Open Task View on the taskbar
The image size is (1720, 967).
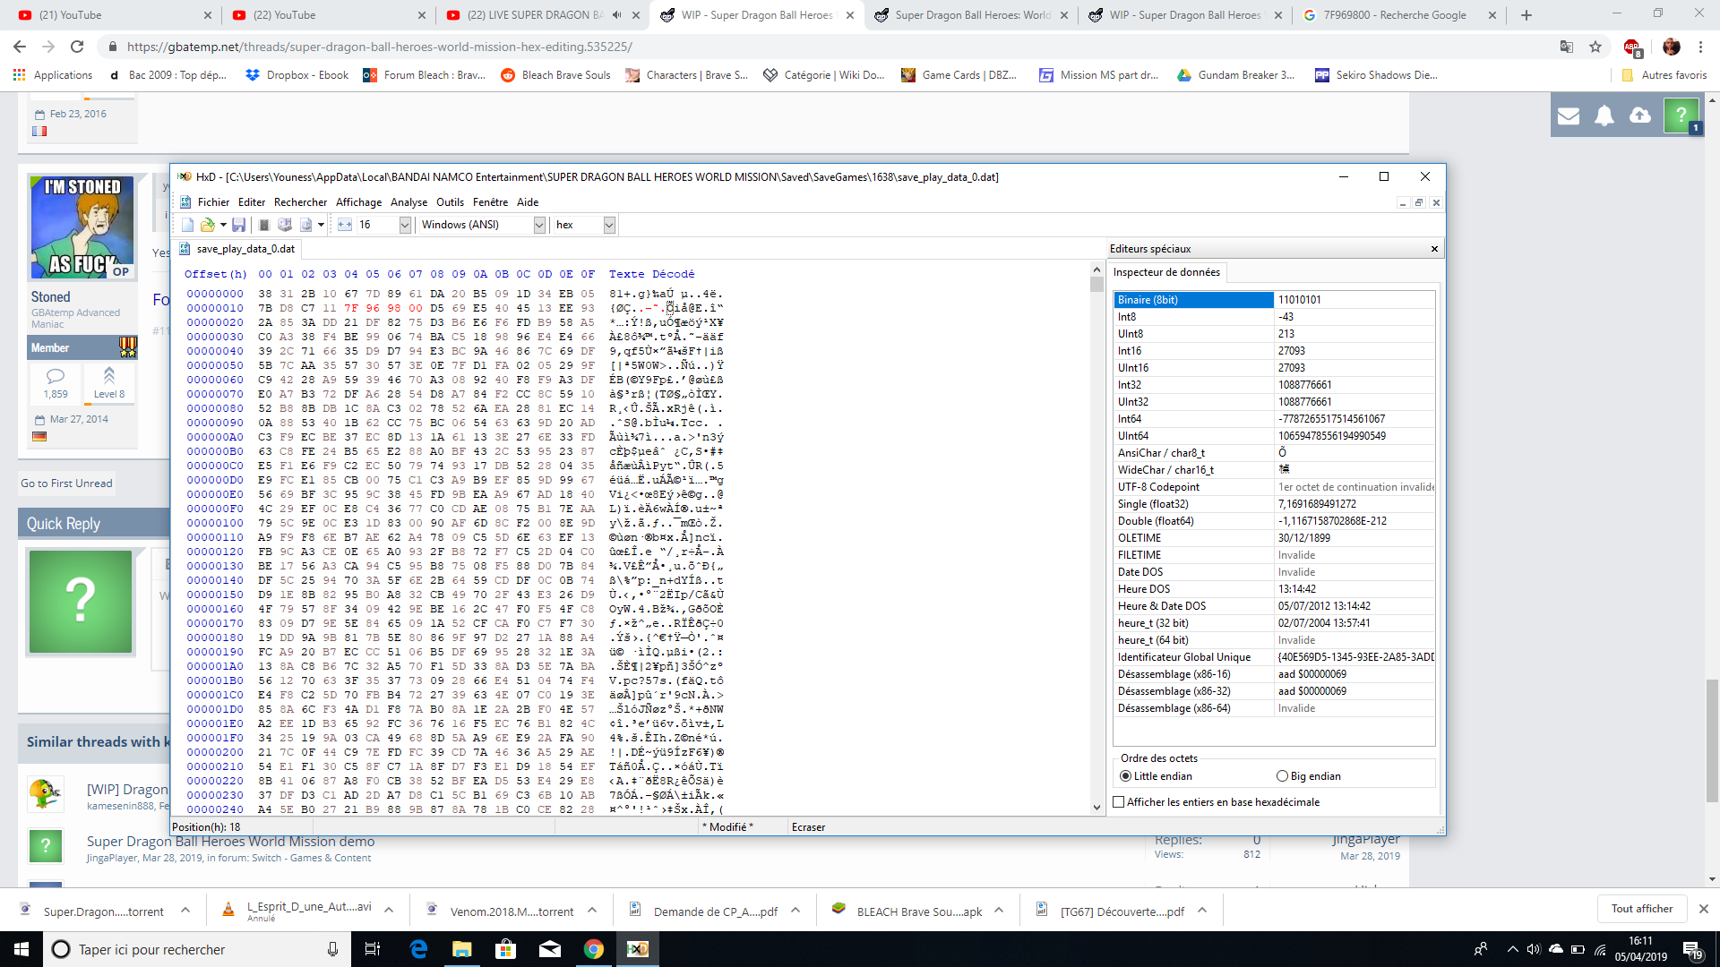point(373,949)
